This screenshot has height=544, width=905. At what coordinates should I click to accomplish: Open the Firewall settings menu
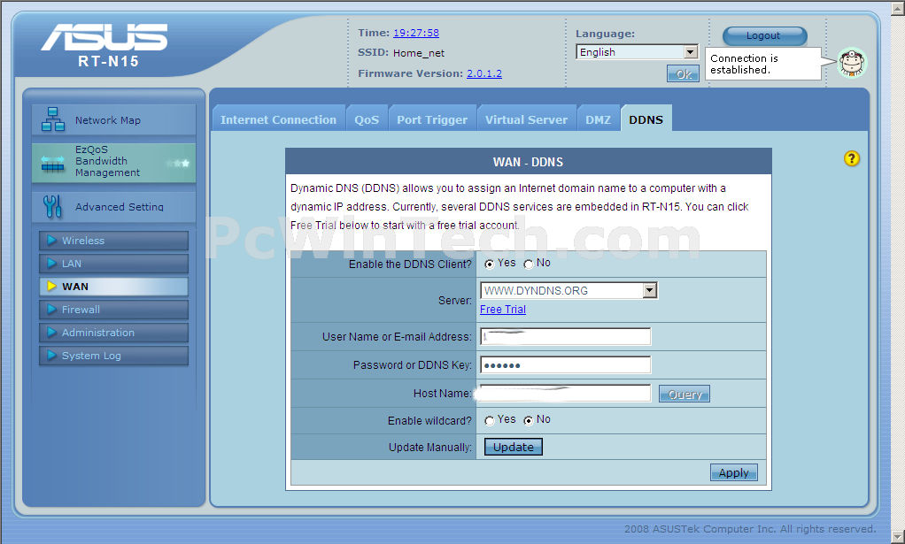(x=113, y=310)
